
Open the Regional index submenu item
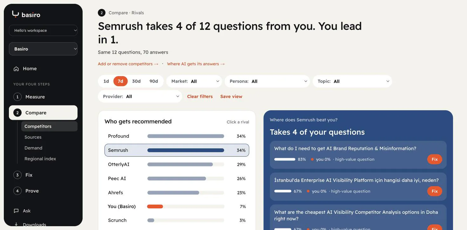tap(40, 159)
